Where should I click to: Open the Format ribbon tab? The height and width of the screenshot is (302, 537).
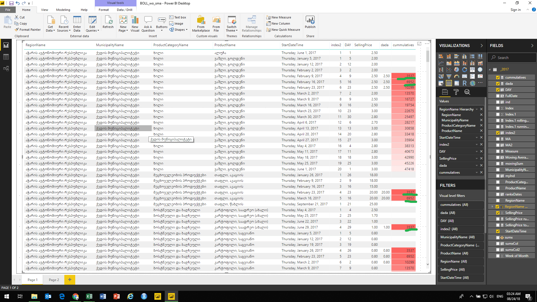(x=104, y=10)
